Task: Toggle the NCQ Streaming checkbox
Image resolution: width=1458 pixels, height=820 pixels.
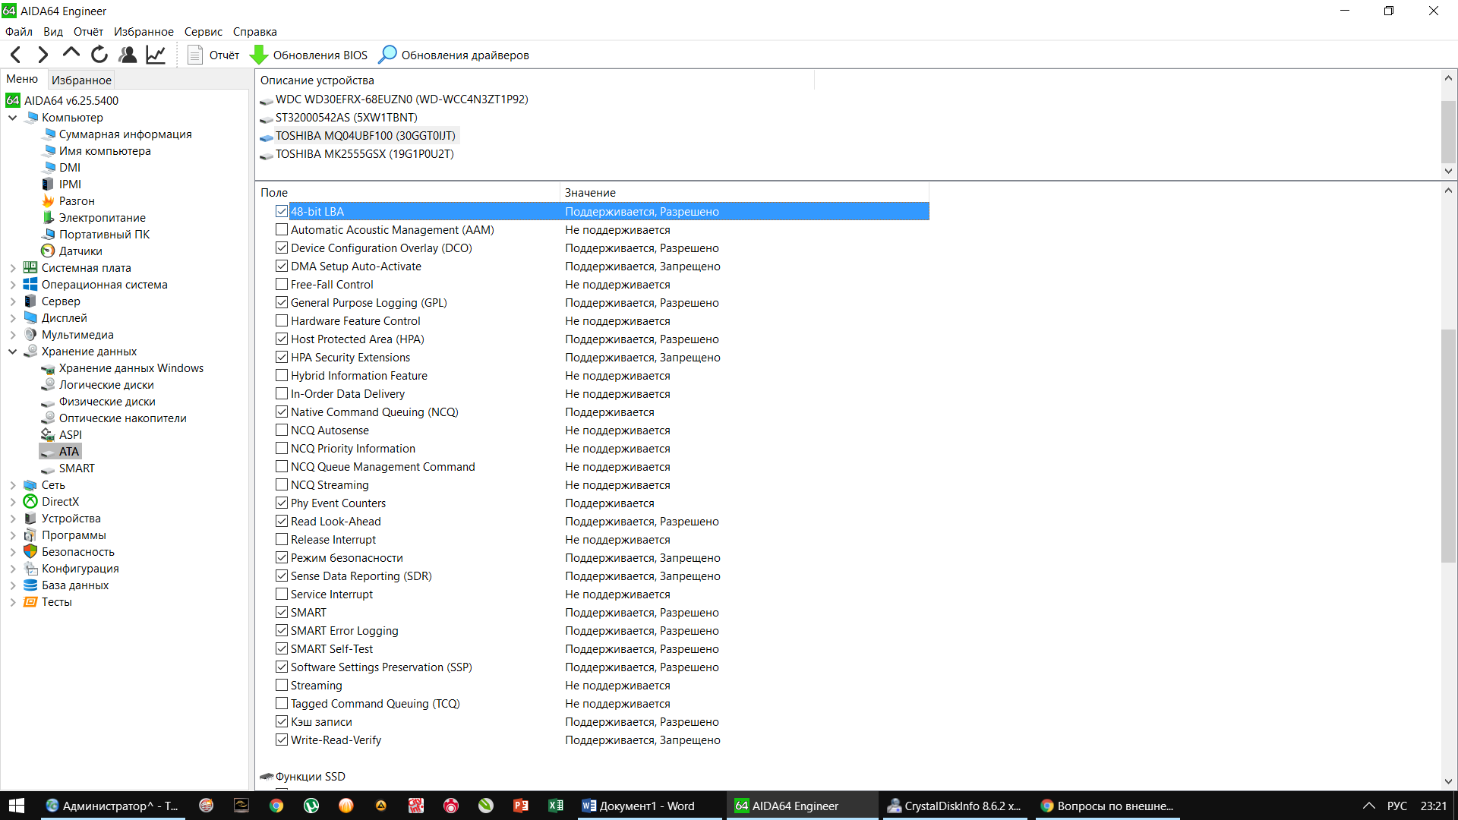Action: coord(282,485)
